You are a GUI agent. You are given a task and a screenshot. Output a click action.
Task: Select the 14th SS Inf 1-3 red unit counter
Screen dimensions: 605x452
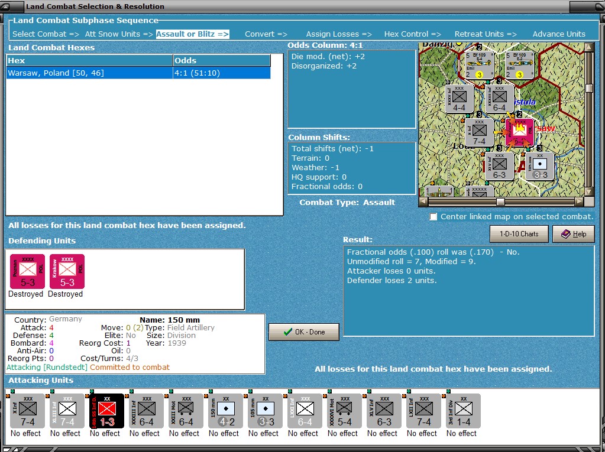click(x=106, y=411)
